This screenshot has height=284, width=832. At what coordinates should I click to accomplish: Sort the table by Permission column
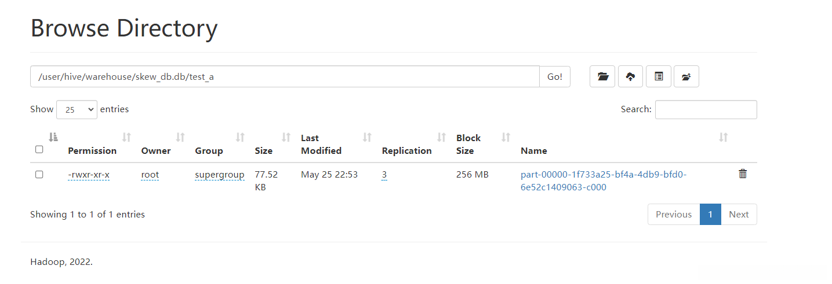[126, 138]
